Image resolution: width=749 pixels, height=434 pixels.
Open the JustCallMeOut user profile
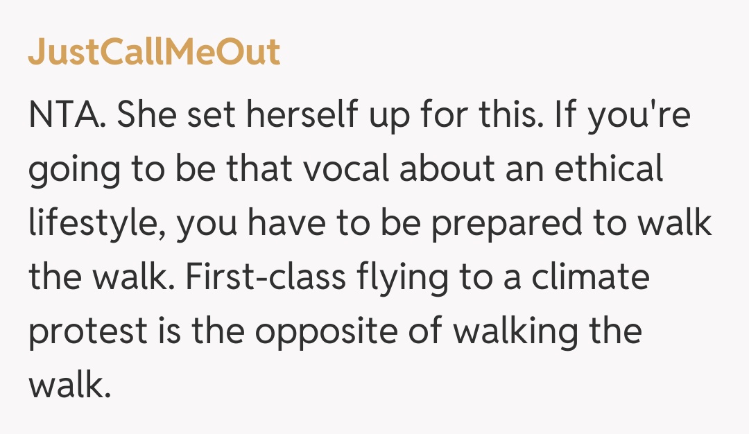coord(154,52)
